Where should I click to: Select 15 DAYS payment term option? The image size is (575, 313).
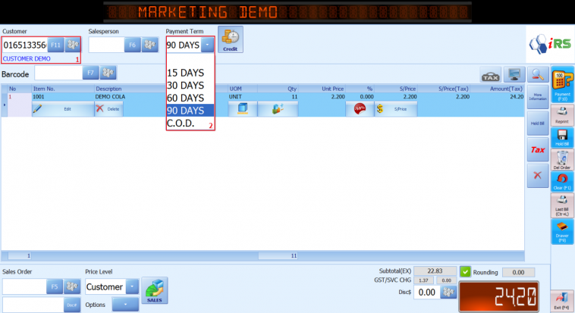[185, 73]
